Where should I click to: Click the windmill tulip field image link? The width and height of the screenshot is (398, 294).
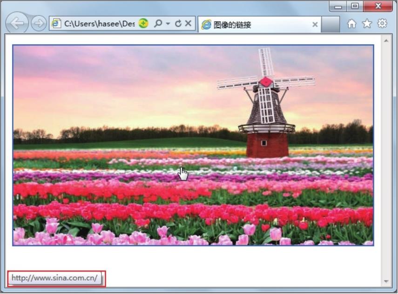[193, 145]
